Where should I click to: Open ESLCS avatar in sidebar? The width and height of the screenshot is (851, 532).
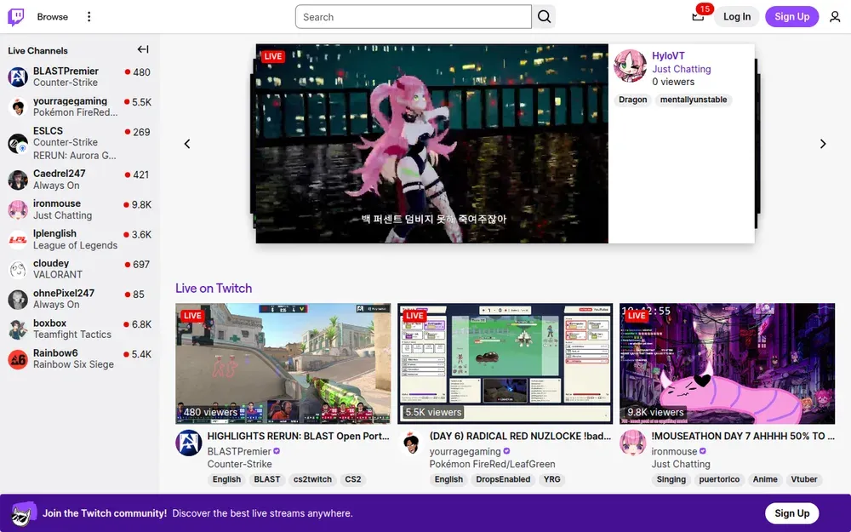18,143
